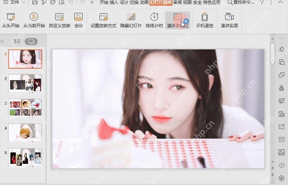Click the triangle A icon in sidebar
Viewport: 288px width, 185px height.
tap(282, 88)
